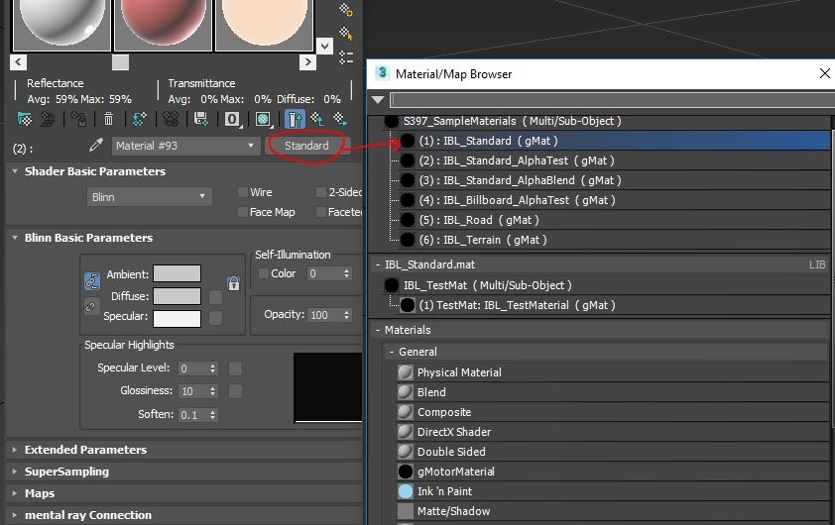
Task: Select the peach sample sphere slot
Action: click(x=264, y=26)
